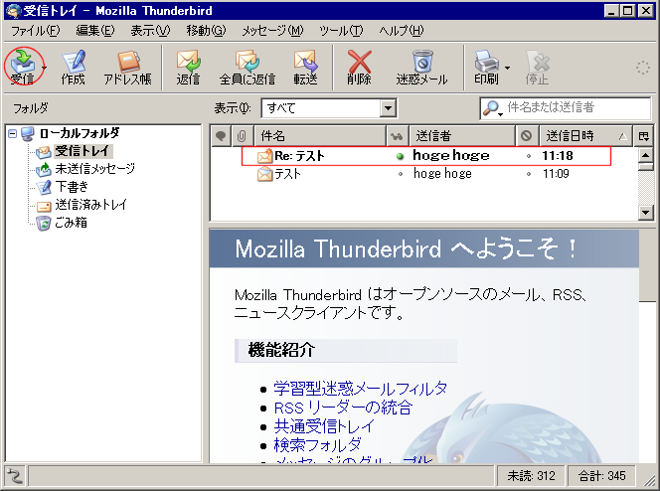Screen dimensions: 660x491
Task: Collapse the ローカルフォルダ tree node
Action: coord(13,134)
